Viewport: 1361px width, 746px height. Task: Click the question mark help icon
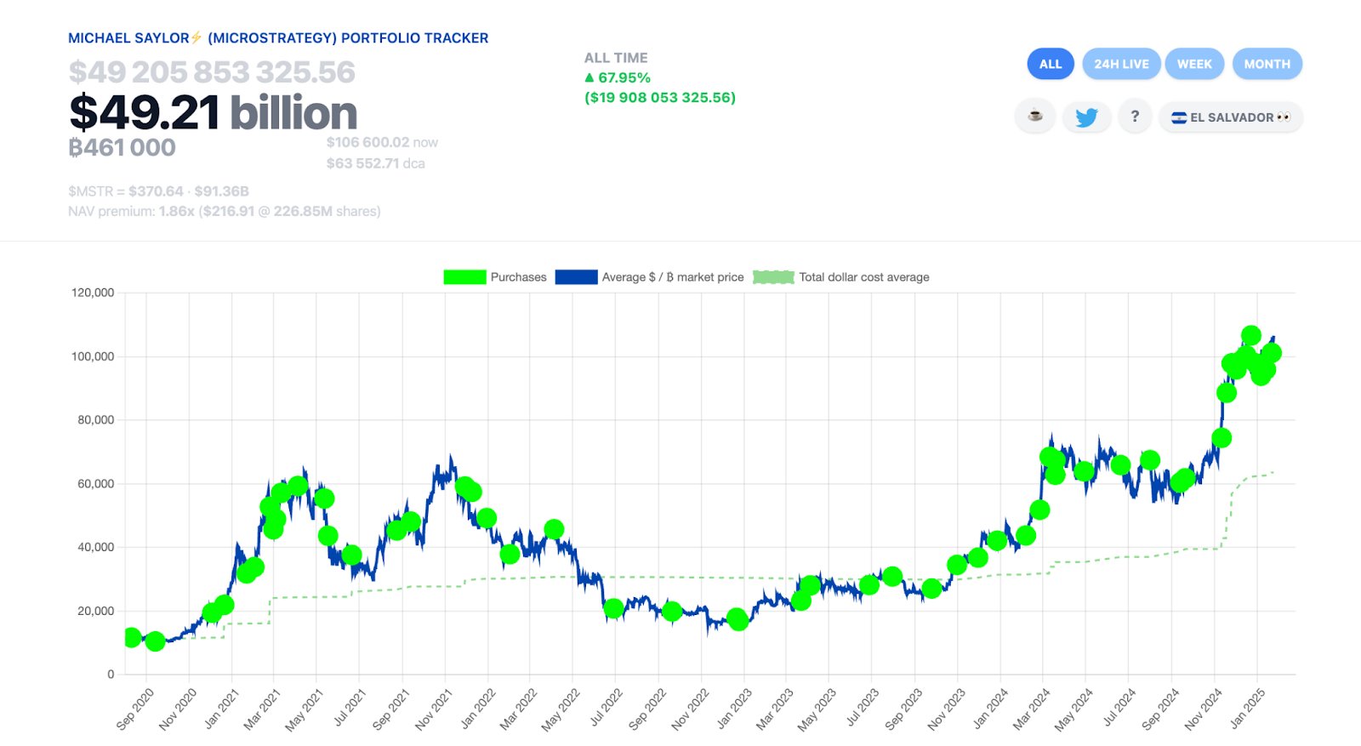(x=1135, y=117)
